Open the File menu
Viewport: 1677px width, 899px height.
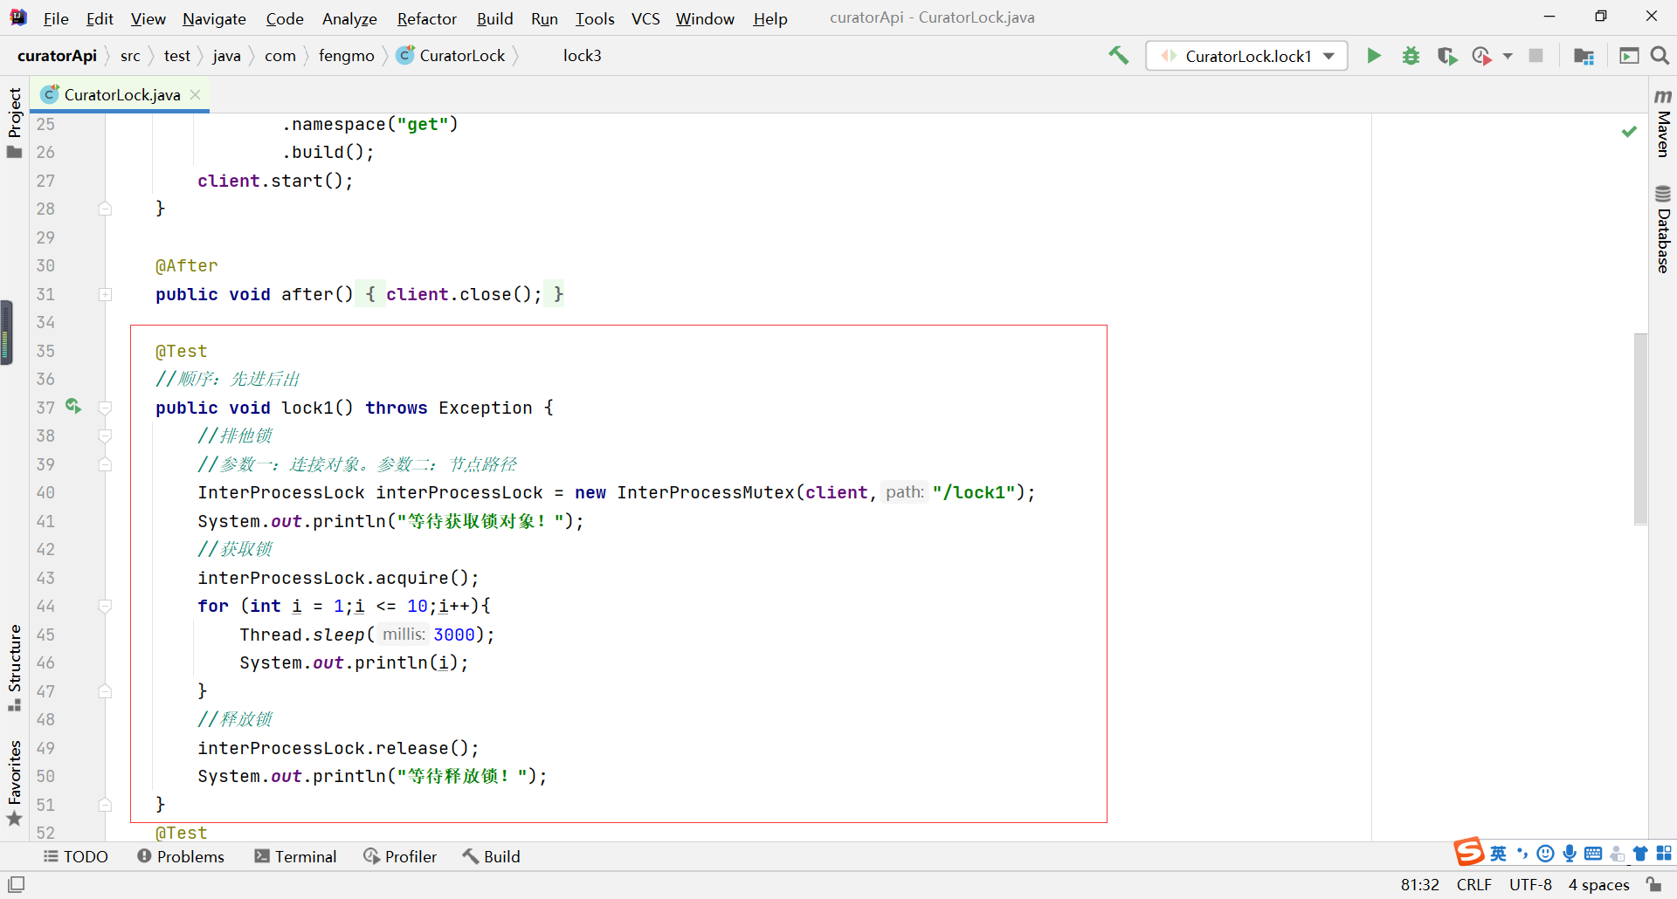coord(56,18)
